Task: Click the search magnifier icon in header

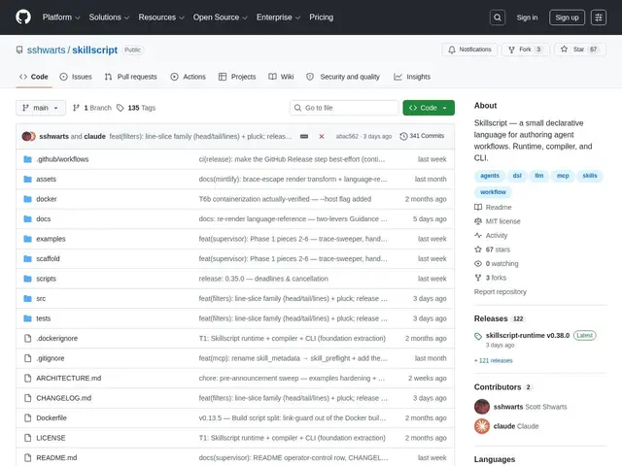Action: coord(497,17)
